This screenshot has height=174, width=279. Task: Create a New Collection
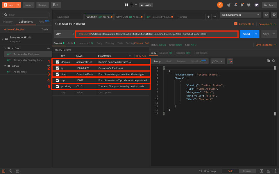point(14,29)
